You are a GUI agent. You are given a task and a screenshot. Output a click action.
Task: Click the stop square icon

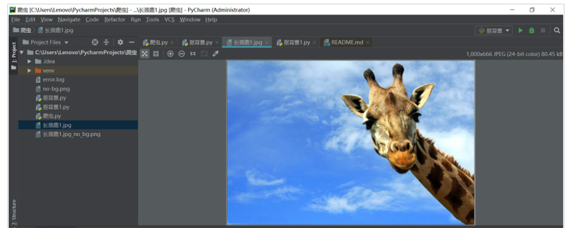tap(543, 30)
